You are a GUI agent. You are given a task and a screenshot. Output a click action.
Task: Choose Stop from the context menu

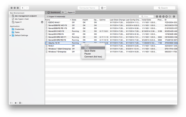87,48
